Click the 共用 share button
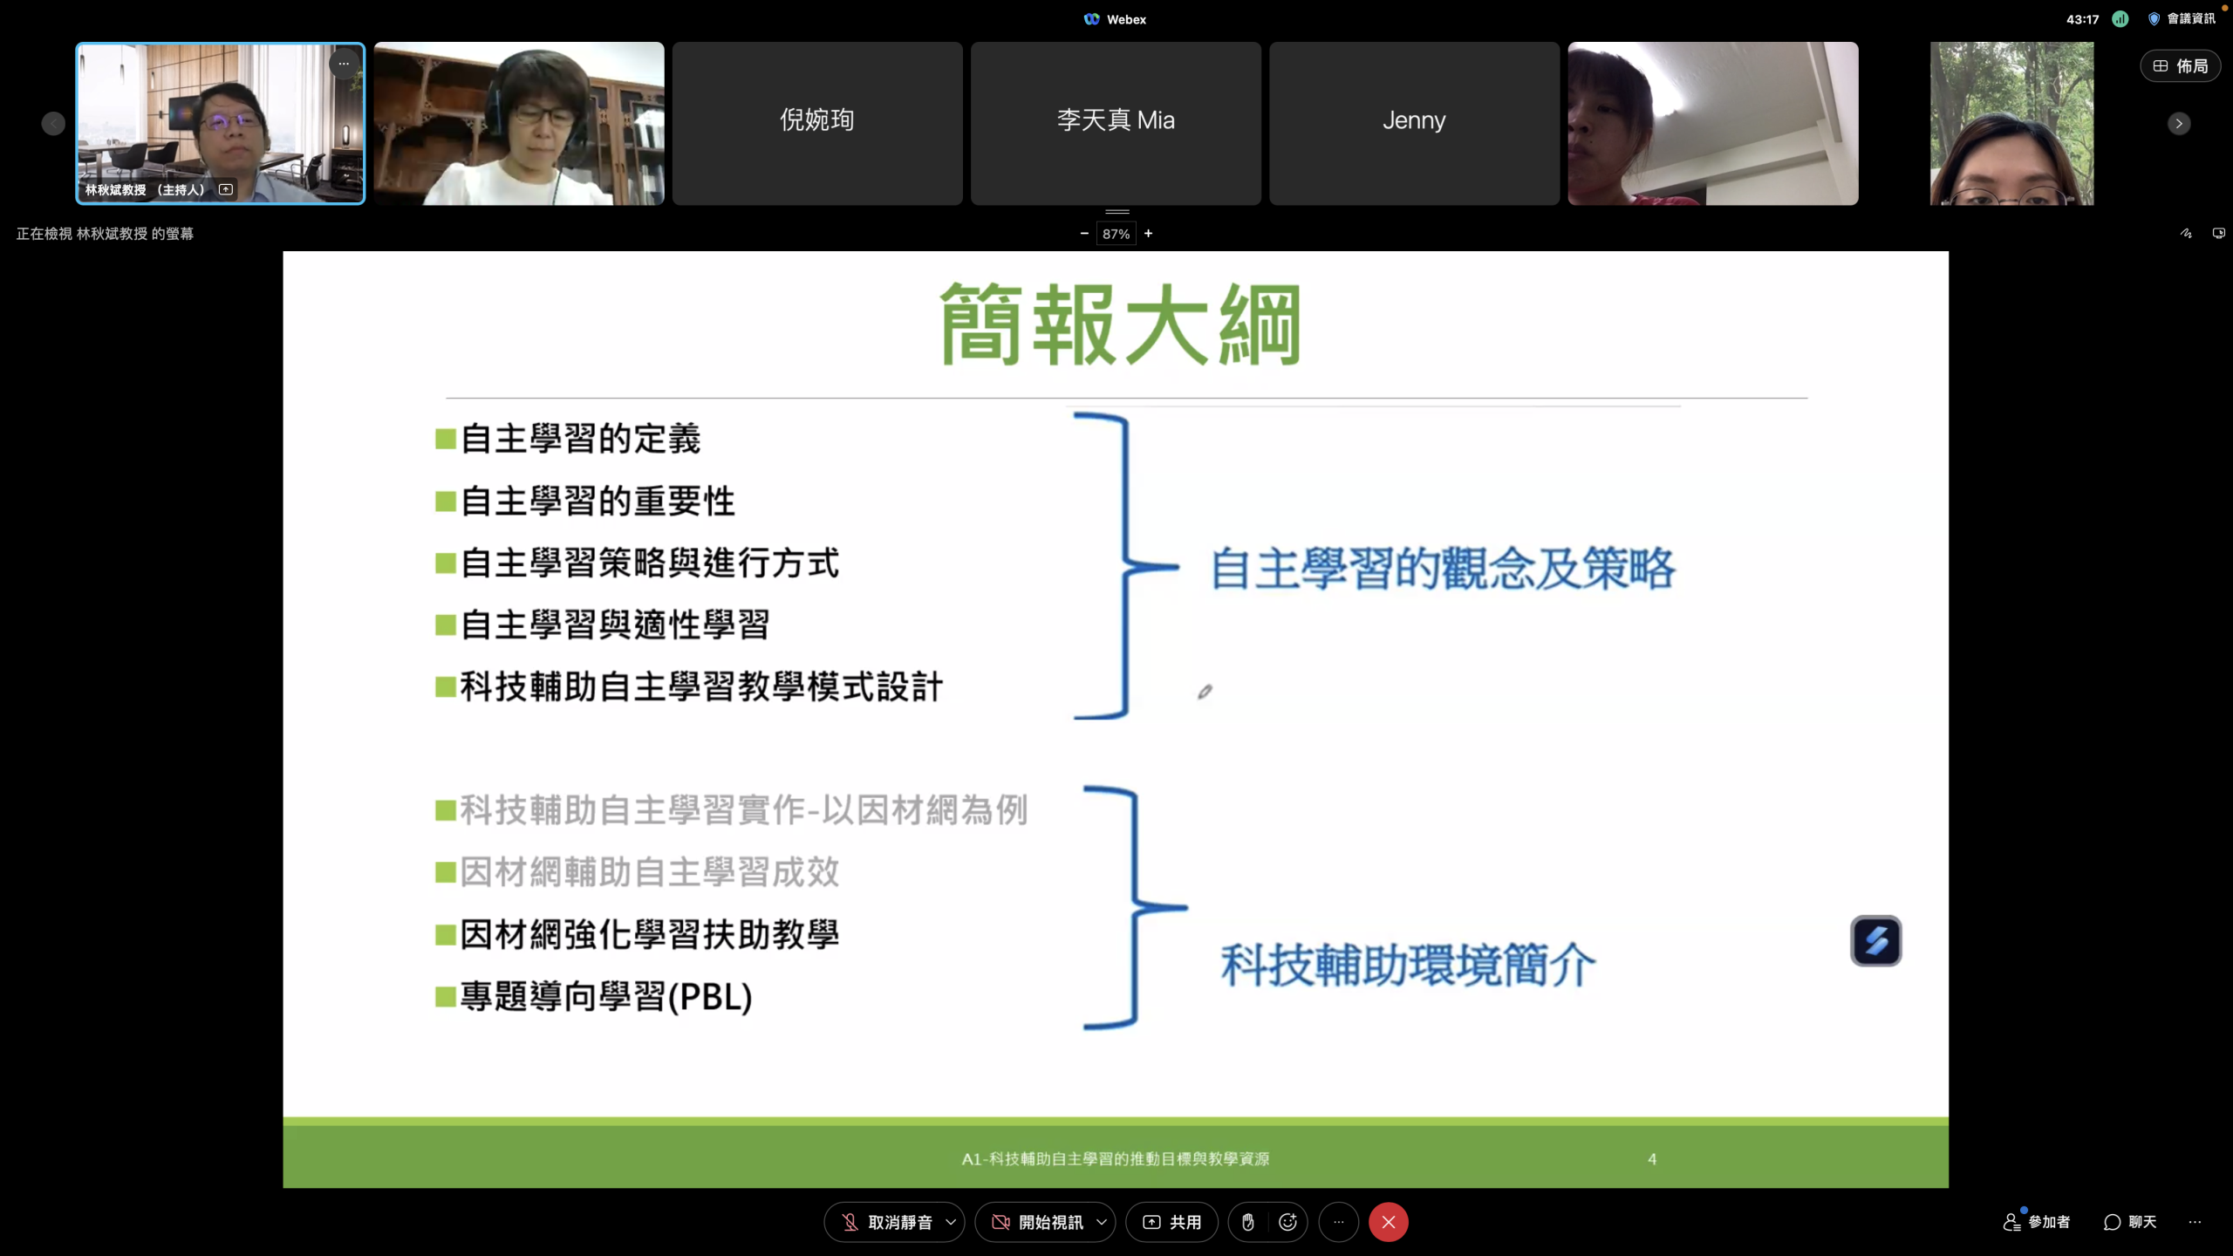The height and width of the screenshot is (1256, 2233). click(x=1172, y=1222)
